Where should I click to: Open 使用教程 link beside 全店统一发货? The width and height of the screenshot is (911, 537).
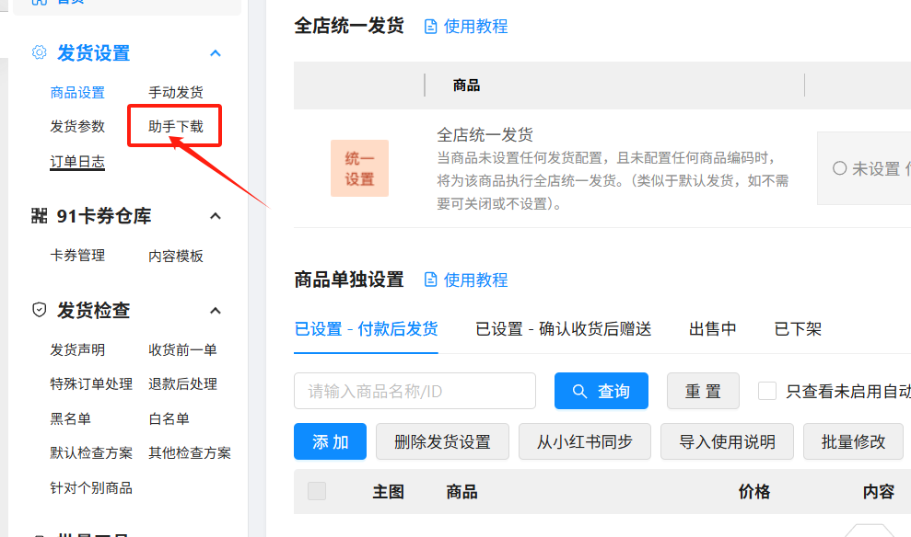pyautogui.click(x=475, y=27)
